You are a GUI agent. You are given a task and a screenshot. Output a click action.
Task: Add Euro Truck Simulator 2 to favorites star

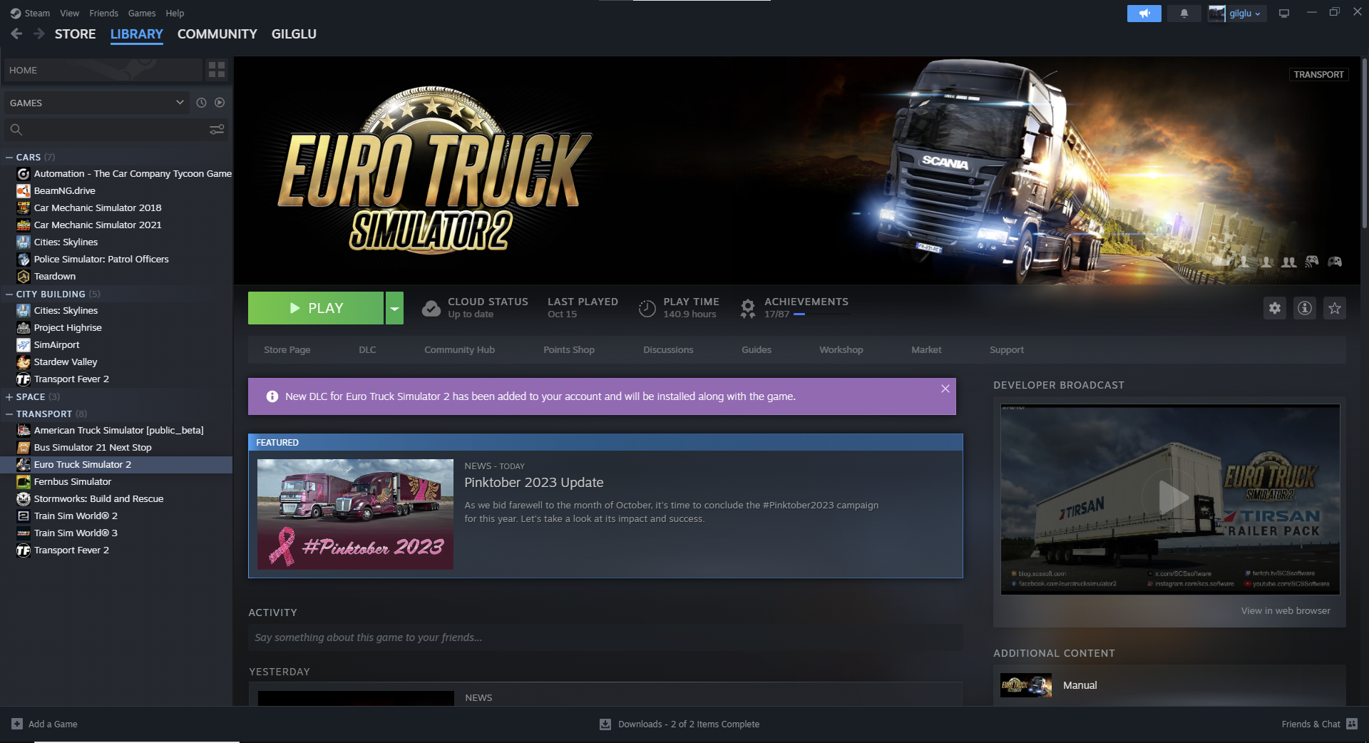pos(1335,308)
